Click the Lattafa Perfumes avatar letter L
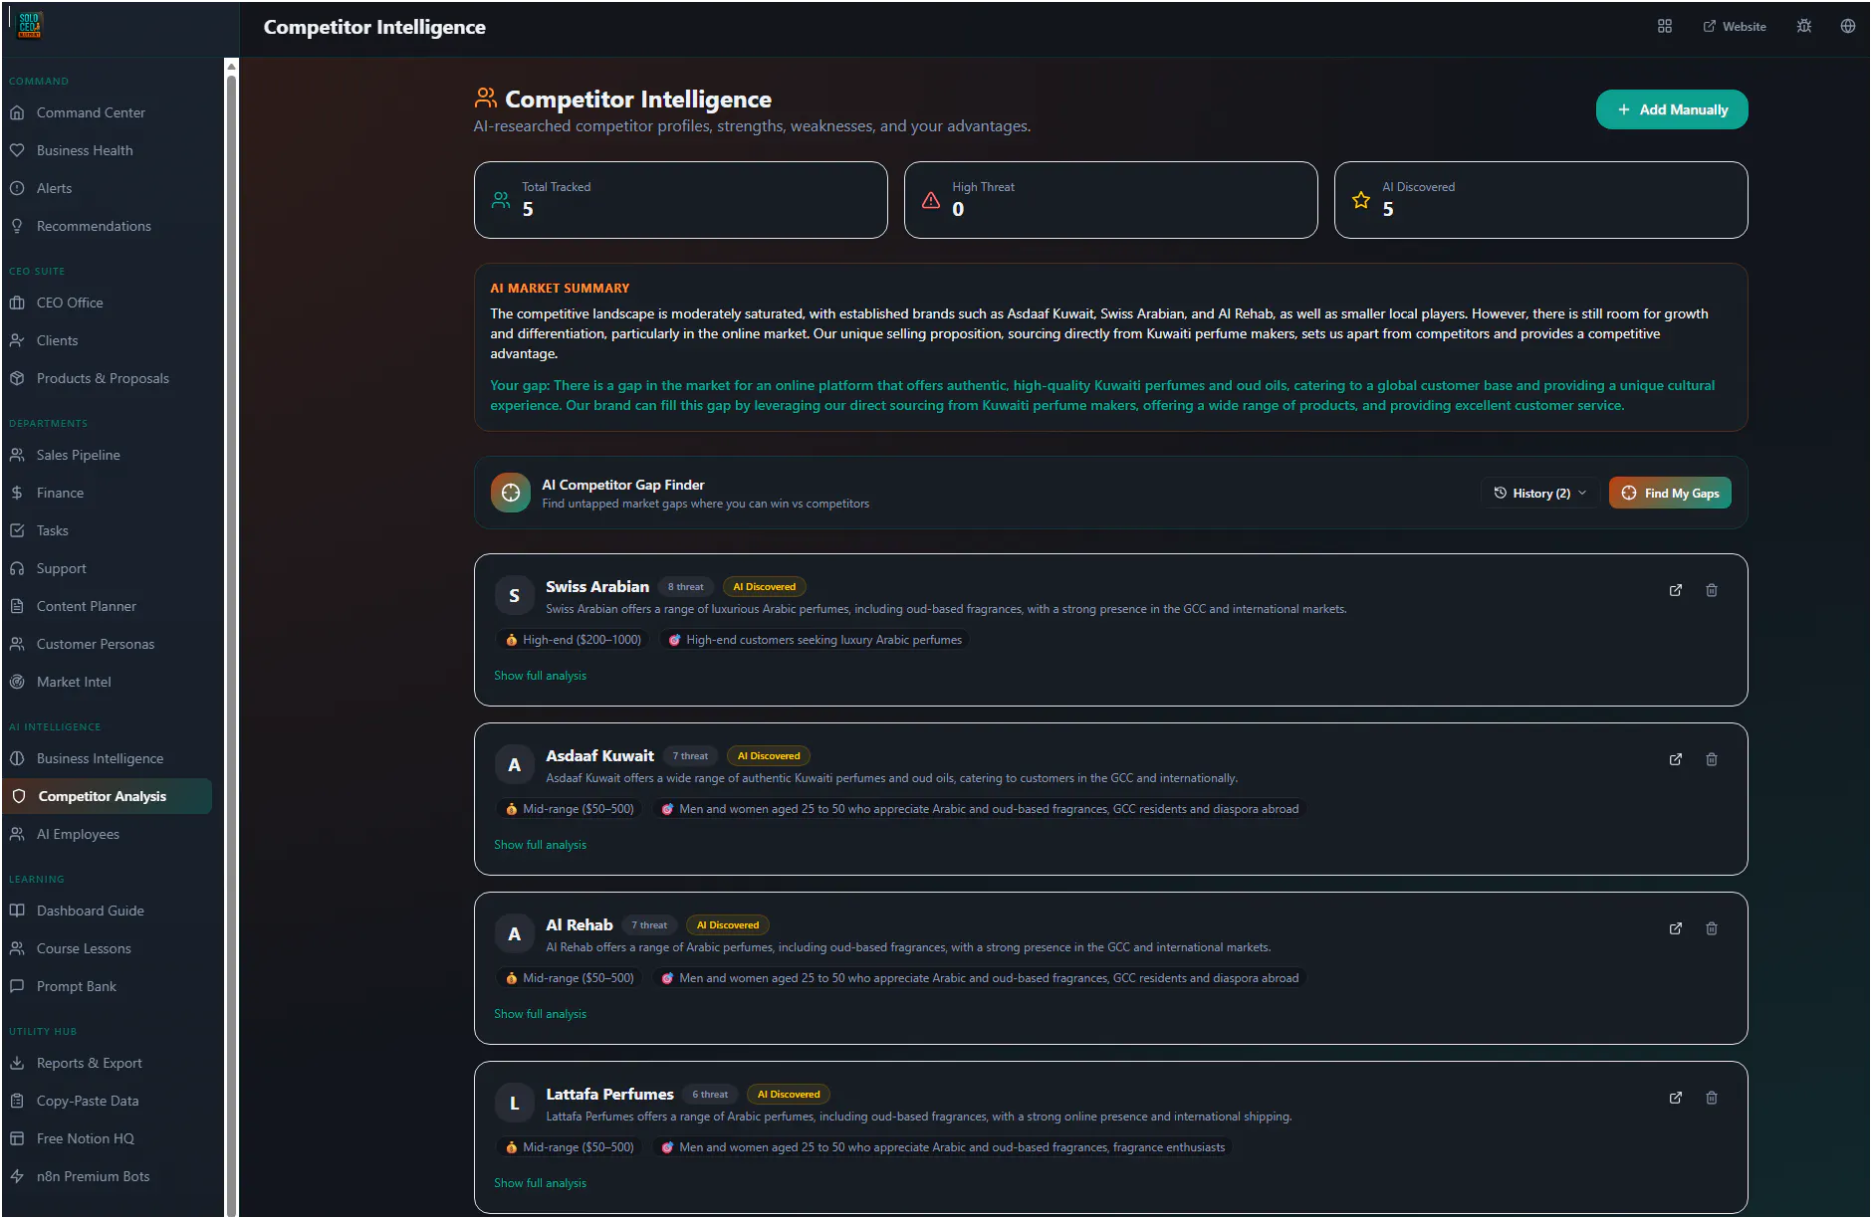Viewport: 1872px width, 1219px height. click(514, 1104)
